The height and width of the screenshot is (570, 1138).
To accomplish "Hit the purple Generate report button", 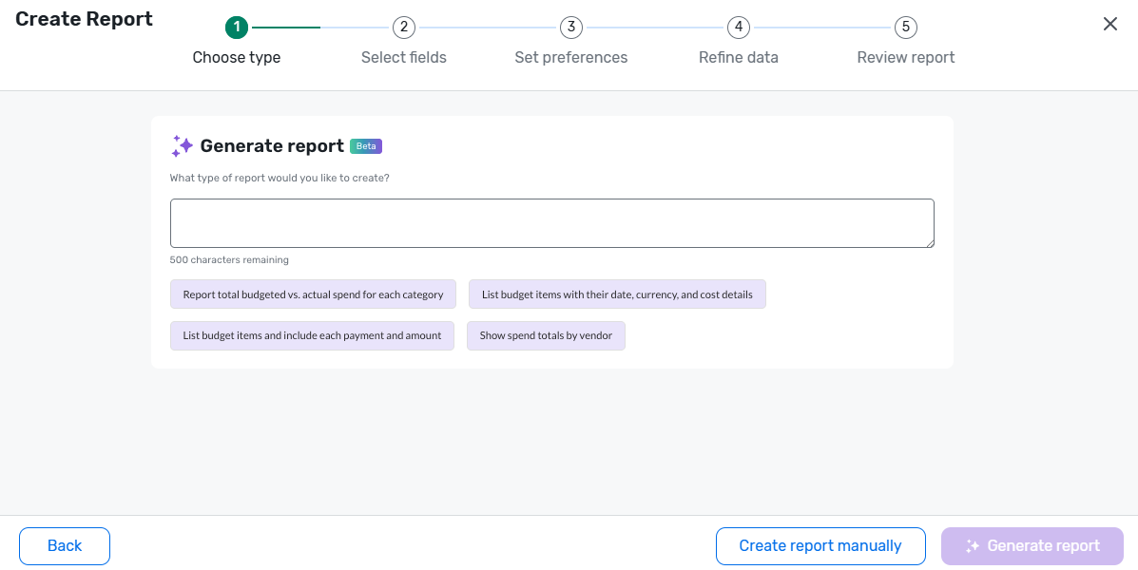I will coord(1032,546).
